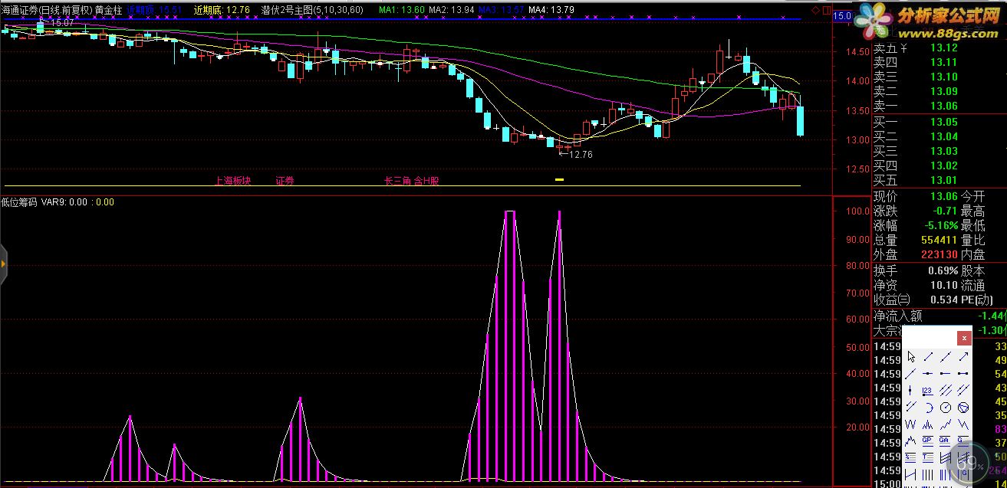1007x488 pixels.
Task: Select the mountain wave pattern tool
Action: click(x=910, y=441)
